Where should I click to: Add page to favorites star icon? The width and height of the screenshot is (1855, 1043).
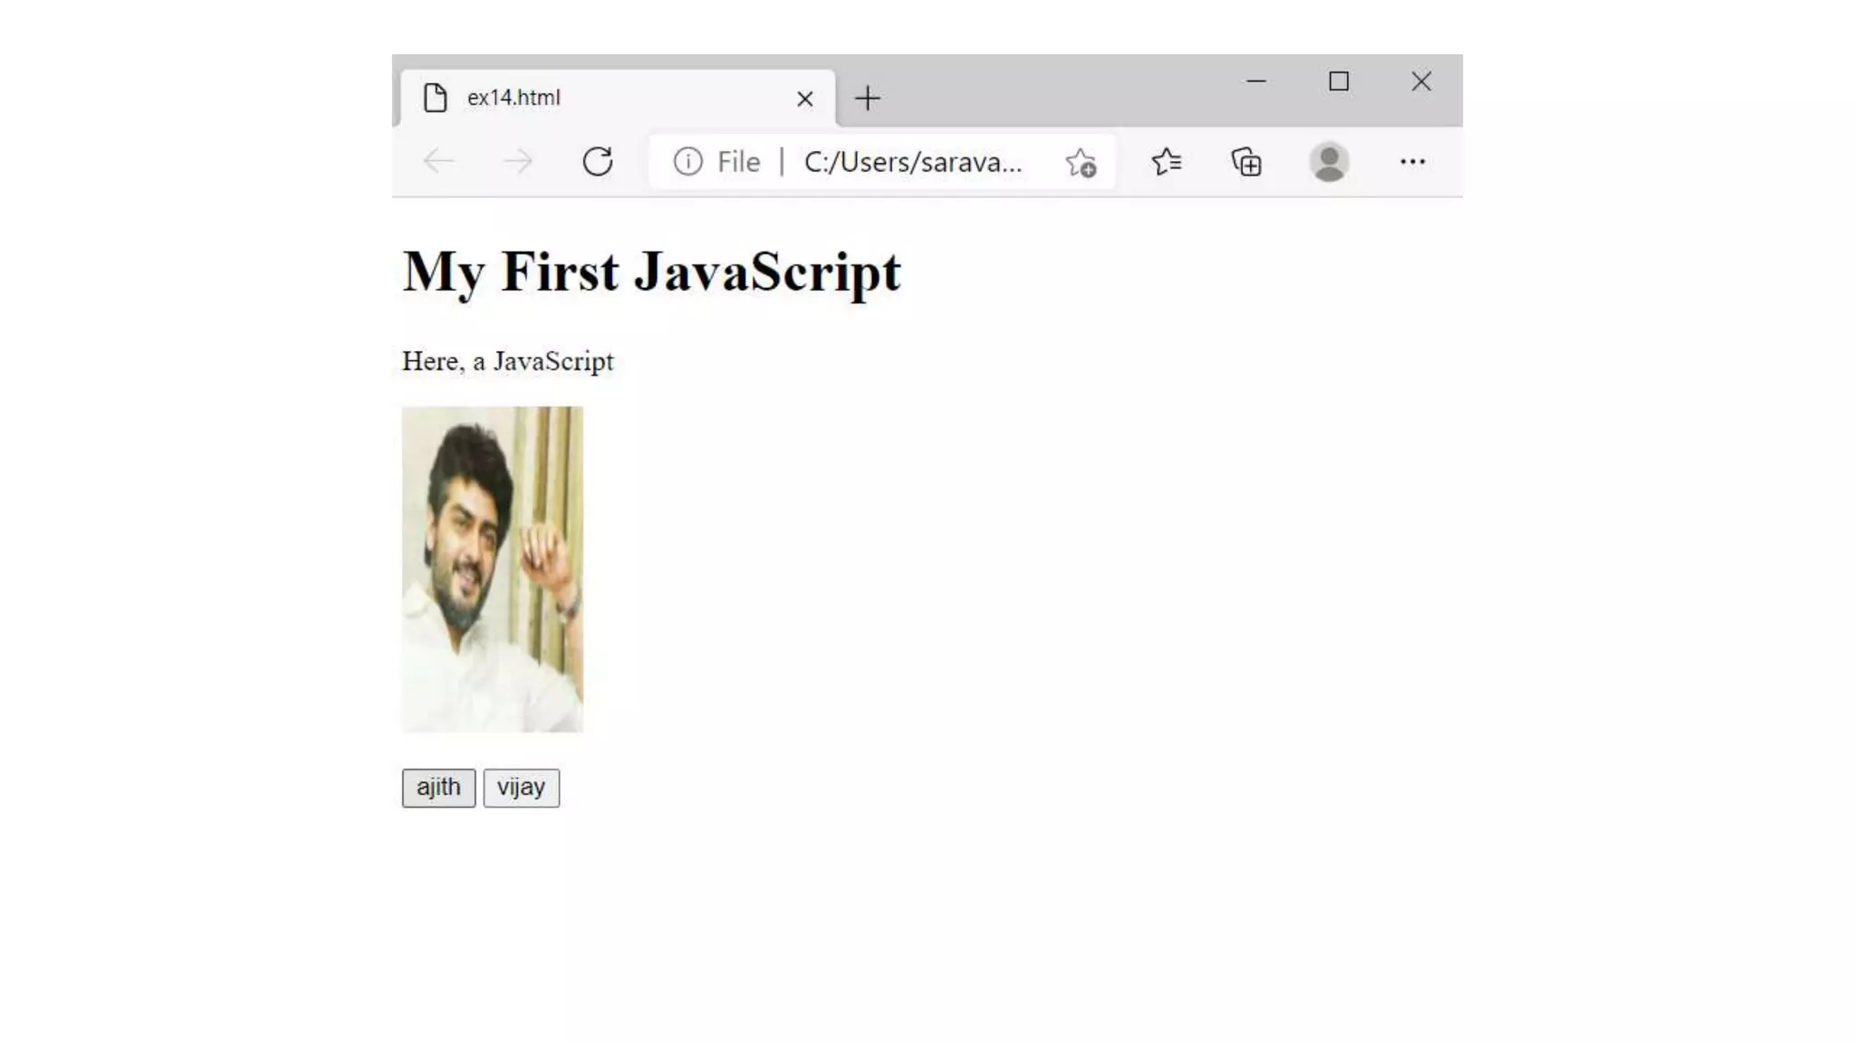[x=1081, y=163]
